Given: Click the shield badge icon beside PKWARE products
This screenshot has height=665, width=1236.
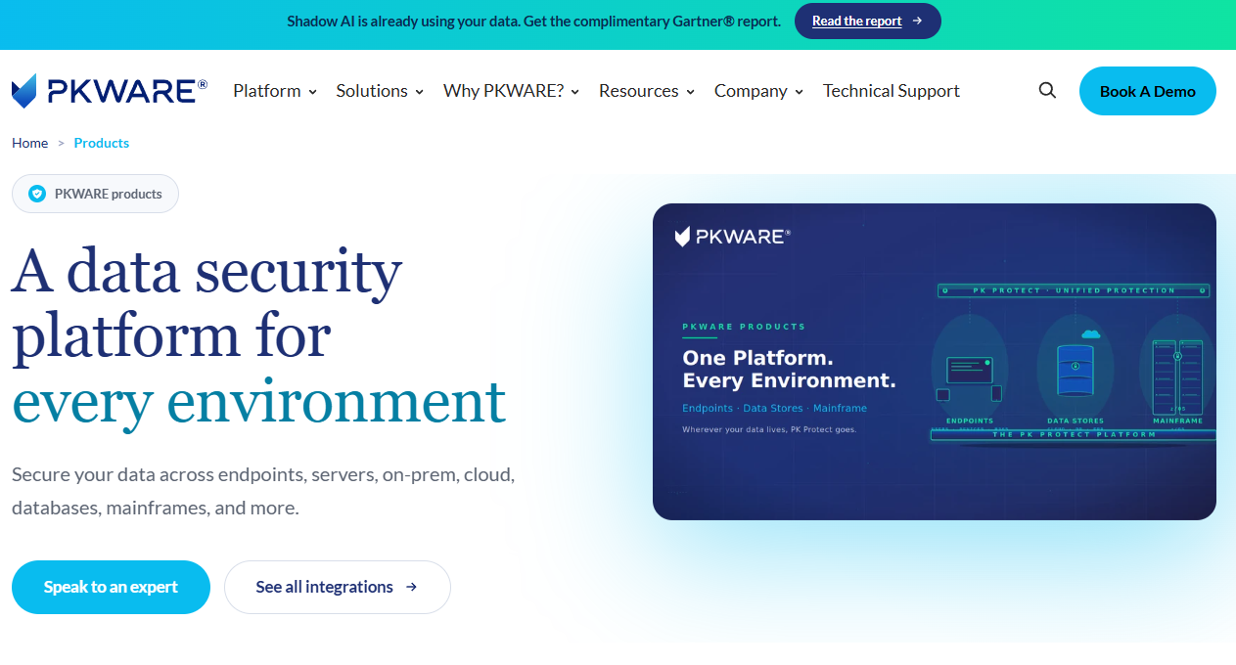Looking at the screenshot, I should [x=37, y=194].
